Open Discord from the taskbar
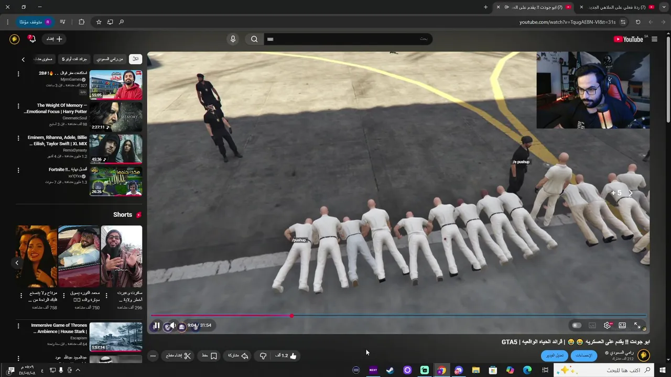 [459, 370]
